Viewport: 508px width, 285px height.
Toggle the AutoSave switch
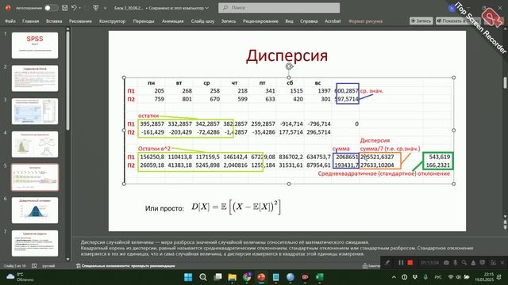click(51, 8)
